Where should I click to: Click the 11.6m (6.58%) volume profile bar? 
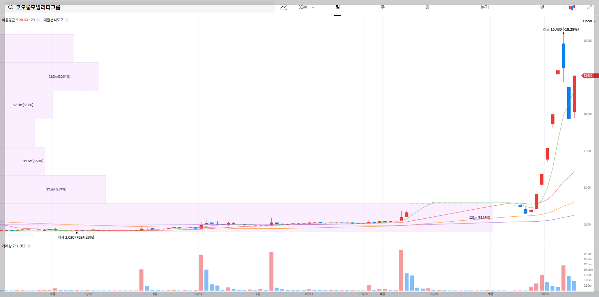coord(22,161)
